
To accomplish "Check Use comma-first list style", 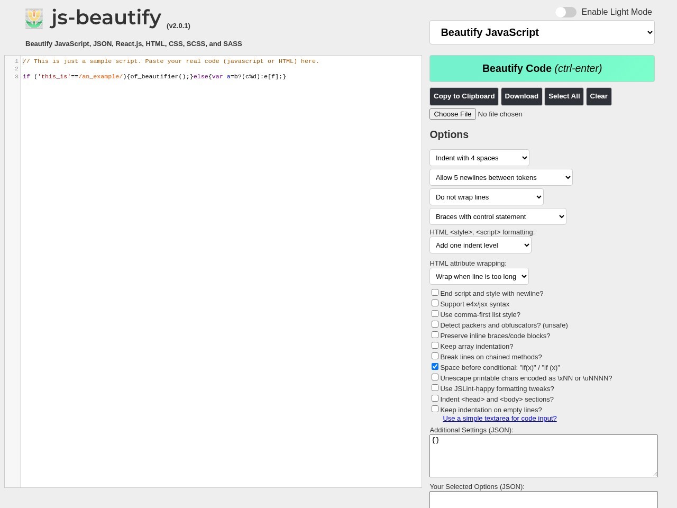I will pyautogui.click(x=435, y=314).
